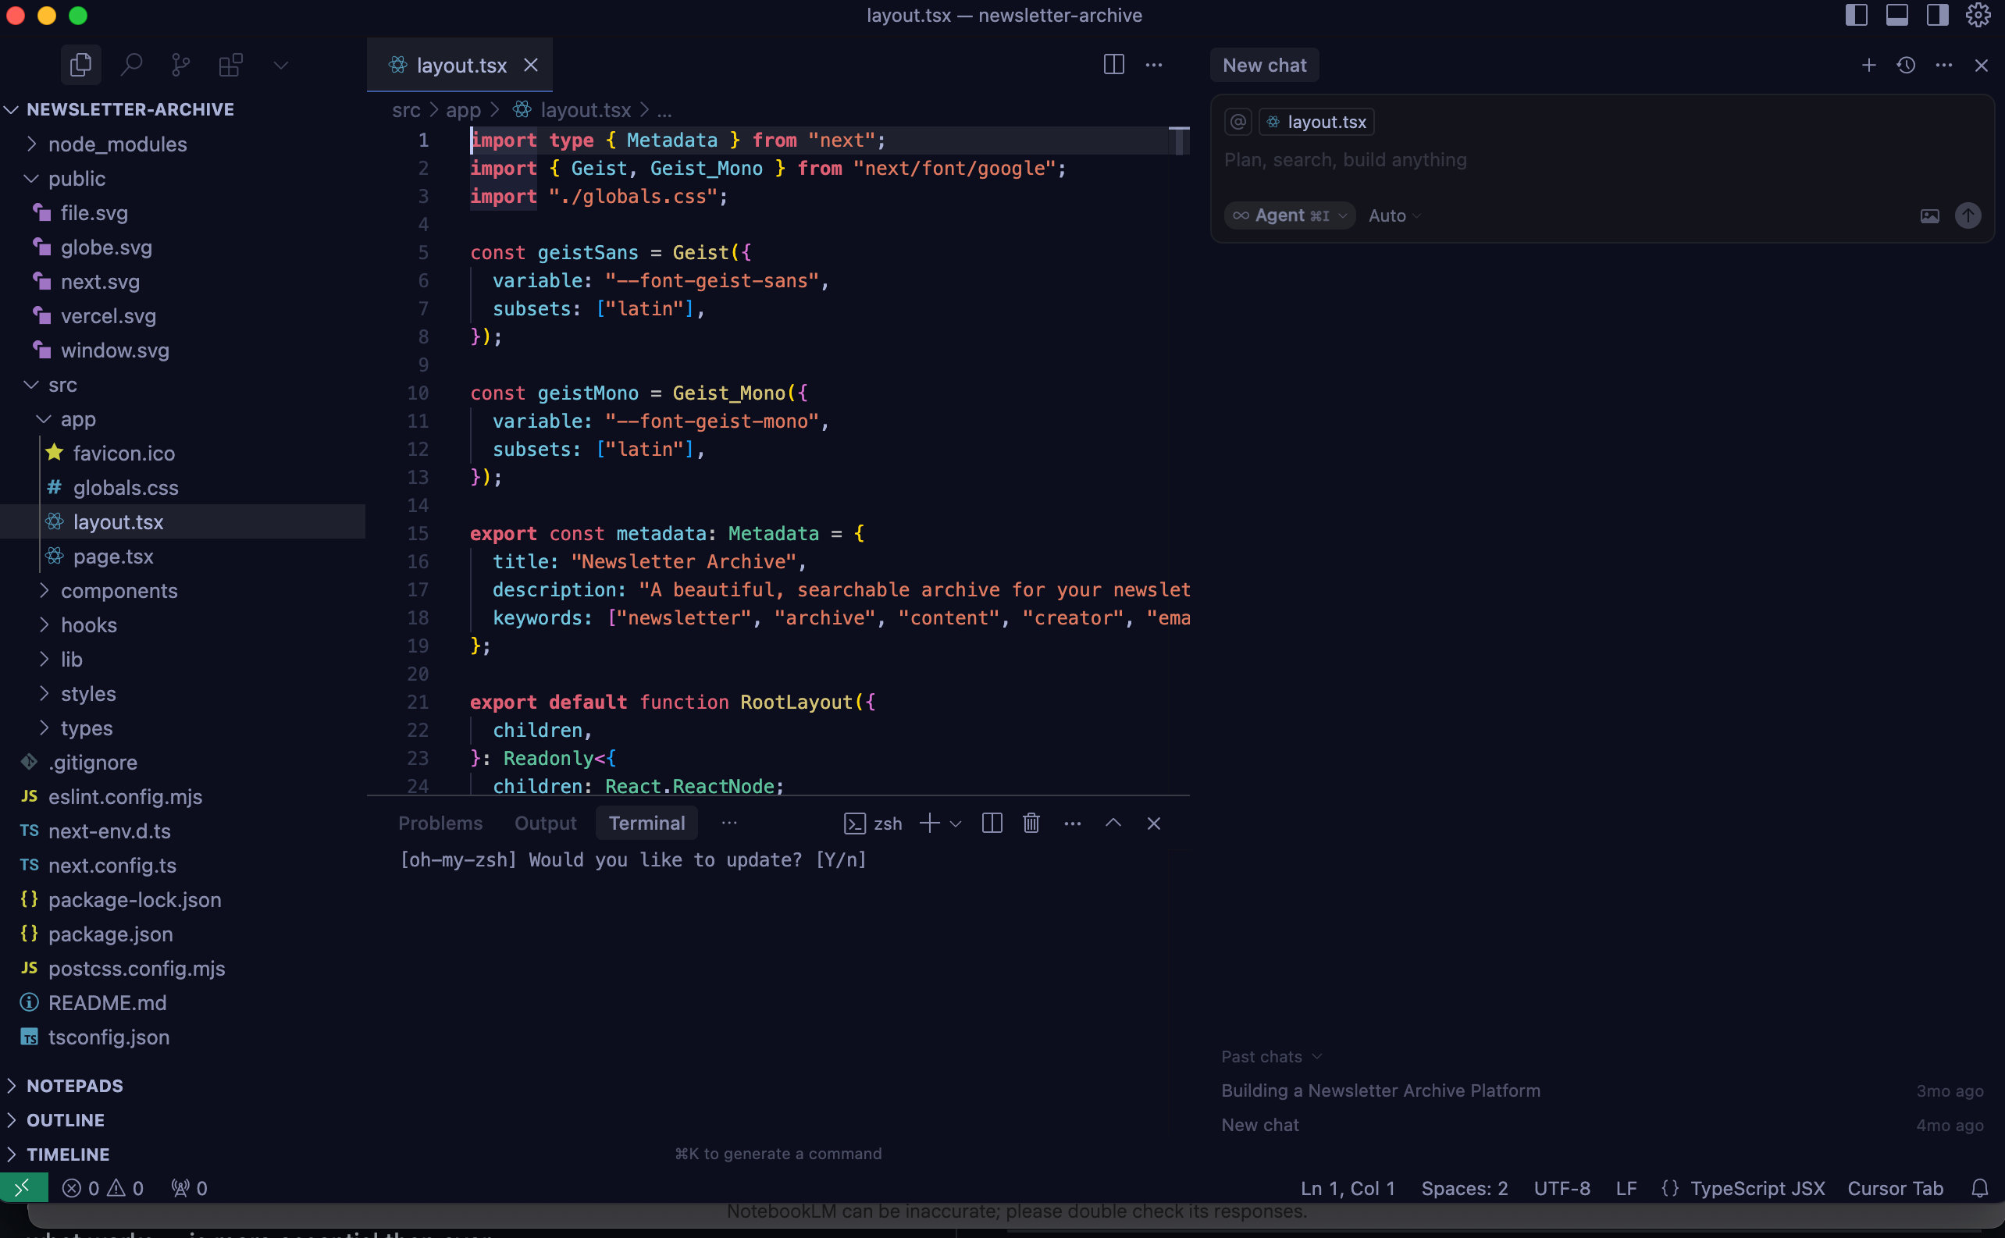The width and height of the screenshot is (2005, 1238).
Task: Toggle the AI pane layout button
Action: [x=1937, y=16]
